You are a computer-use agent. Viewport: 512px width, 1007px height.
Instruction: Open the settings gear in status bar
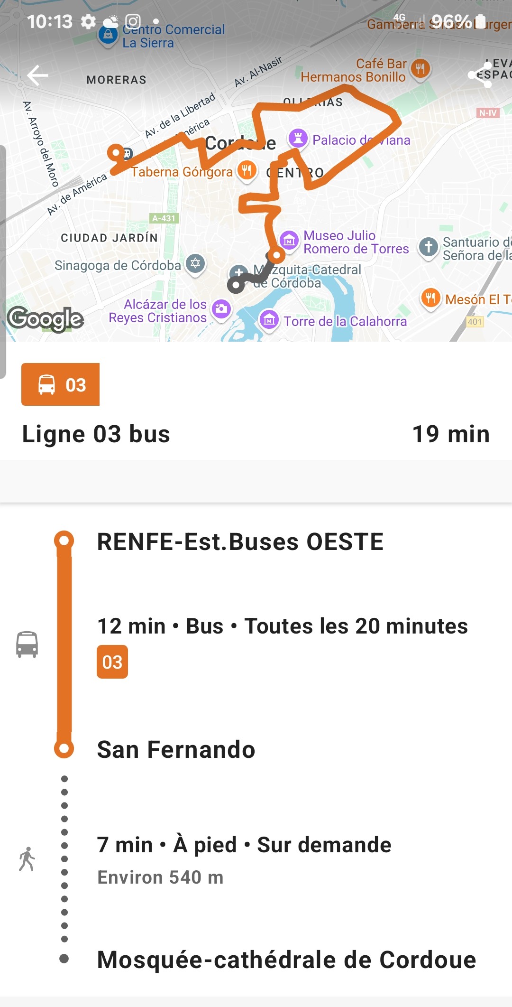point(88,21)
